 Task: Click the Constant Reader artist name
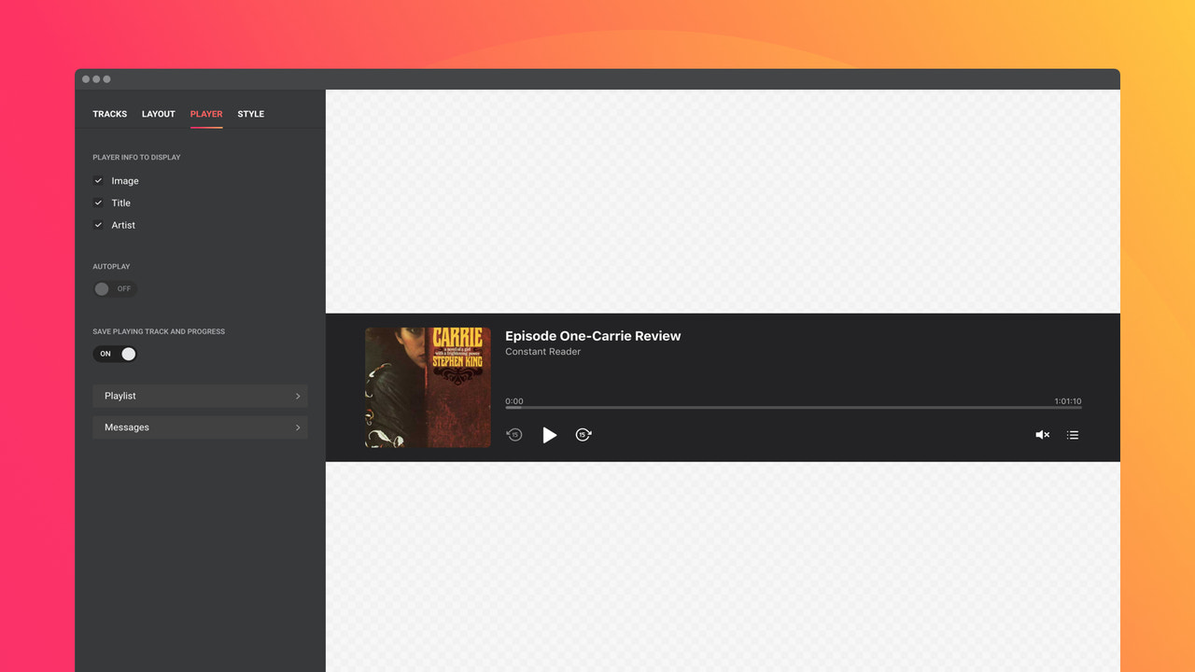pos(542,351)
